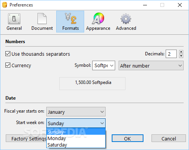Open the Document preferences pane
Image resolution: width=189 pixels, height=150 pixels.
point(42,22)
